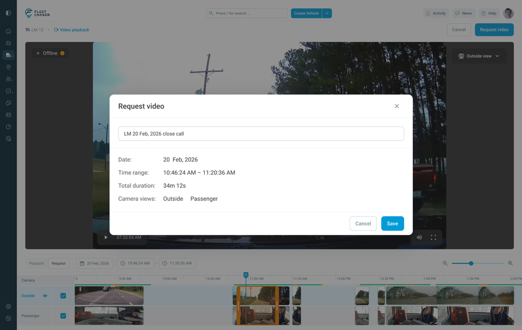Viewport: 522px width, 330px height.
Task: Save the video request
Action: (x=392, y=223)
